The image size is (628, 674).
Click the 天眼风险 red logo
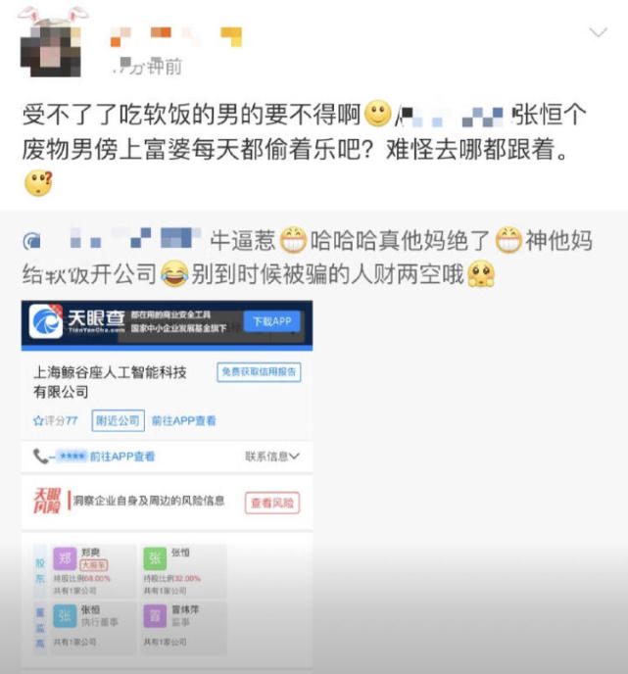pos(47,501)
